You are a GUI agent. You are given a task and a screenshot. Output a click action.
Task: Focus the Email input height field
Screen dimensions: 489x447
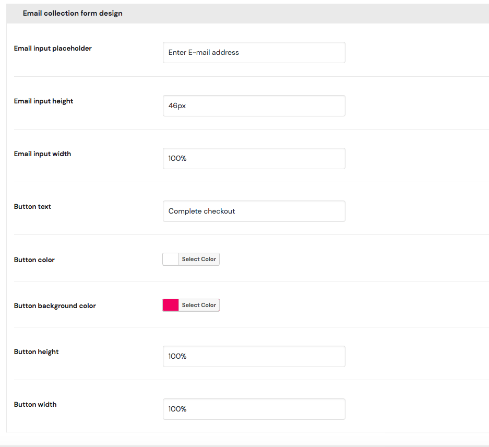pyautogui.click(x=254, y=105)
